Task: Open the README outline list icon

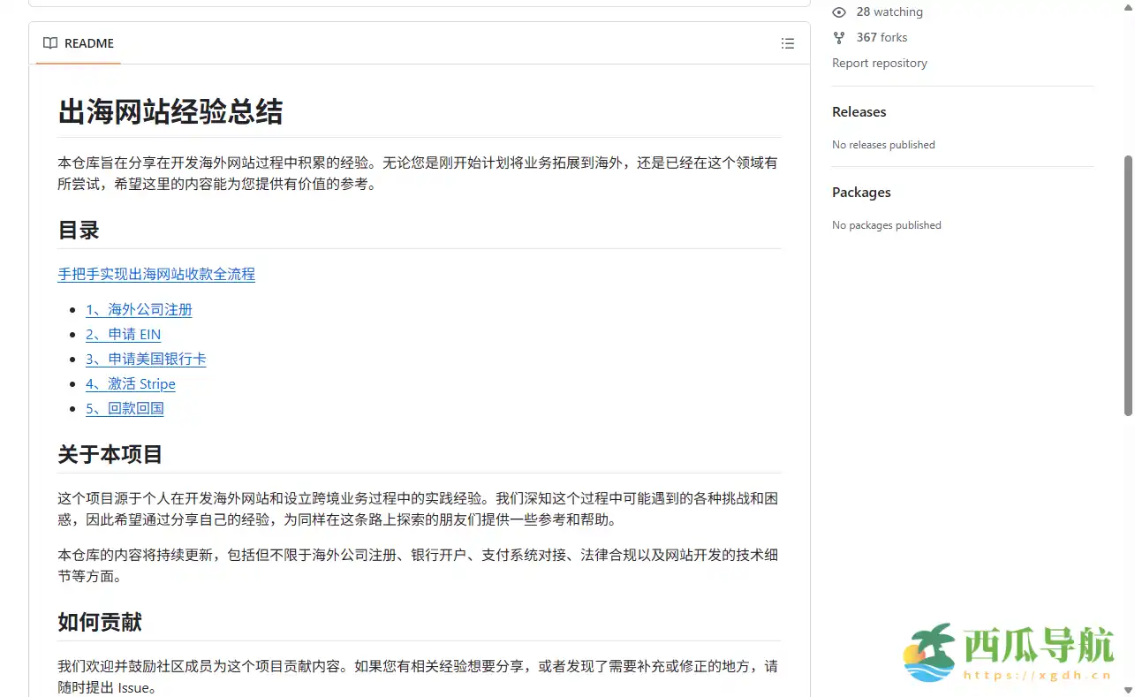Action: (x=787, y=42)
